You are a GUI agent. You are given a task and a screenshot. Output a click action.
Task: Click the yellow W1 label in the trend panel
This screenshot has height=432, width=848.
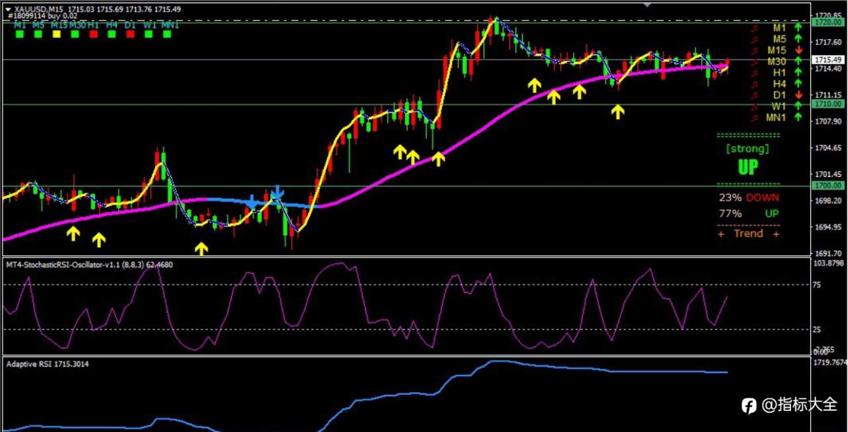778,106
